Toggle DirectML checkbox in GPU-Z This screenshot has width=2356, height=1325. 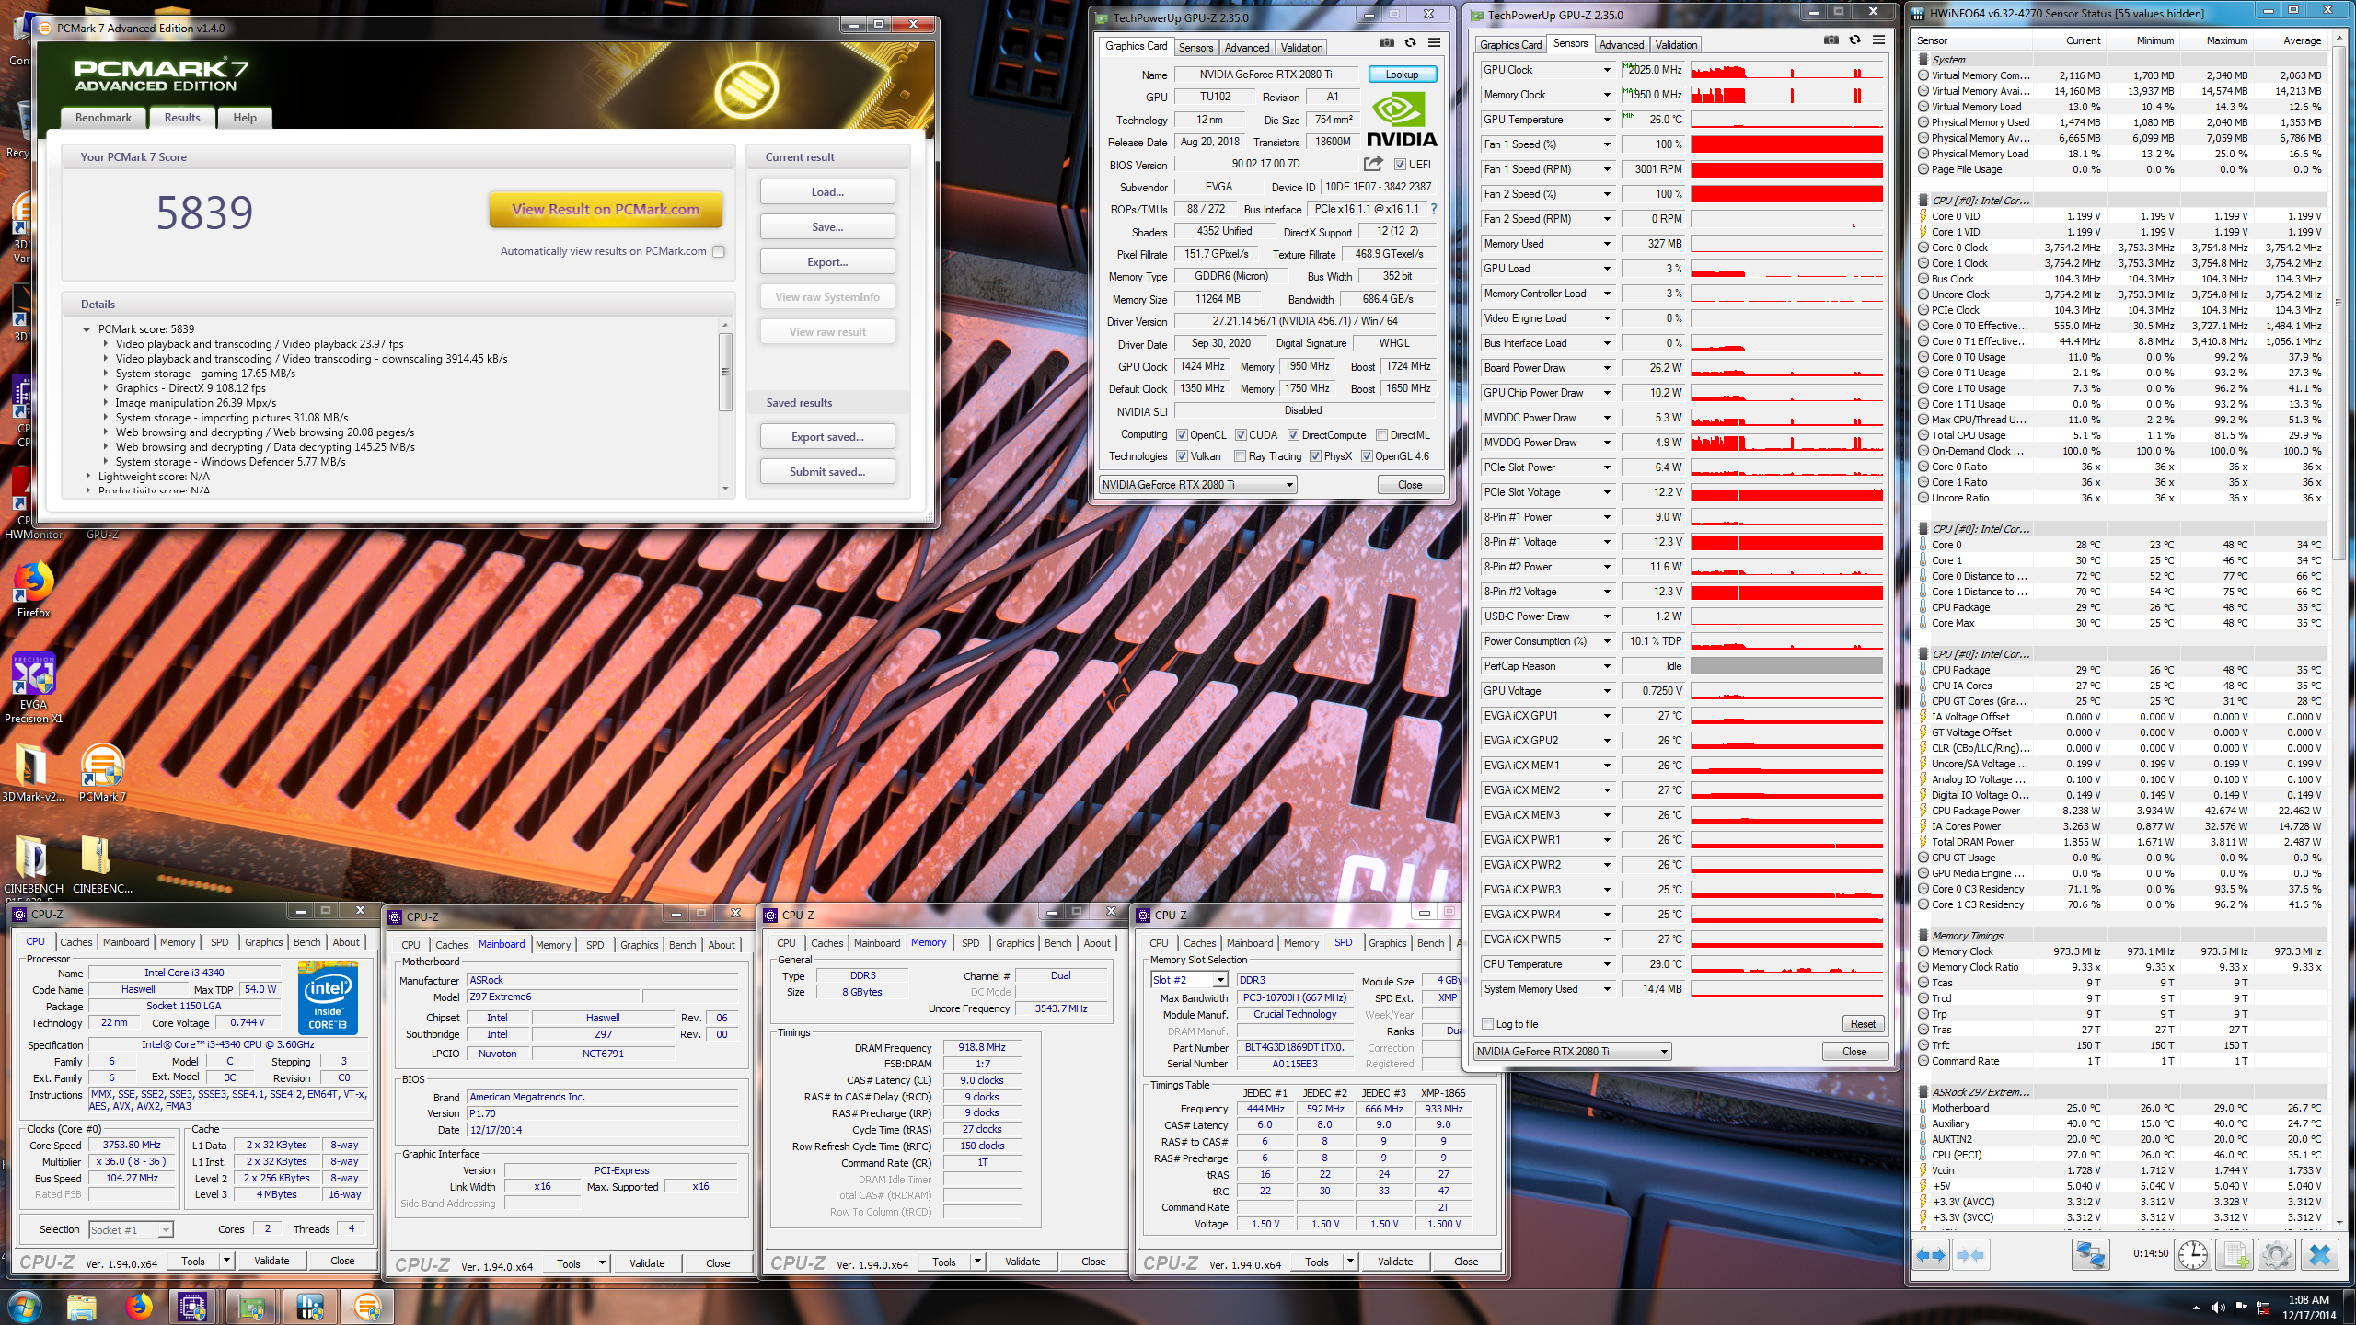1381,435
